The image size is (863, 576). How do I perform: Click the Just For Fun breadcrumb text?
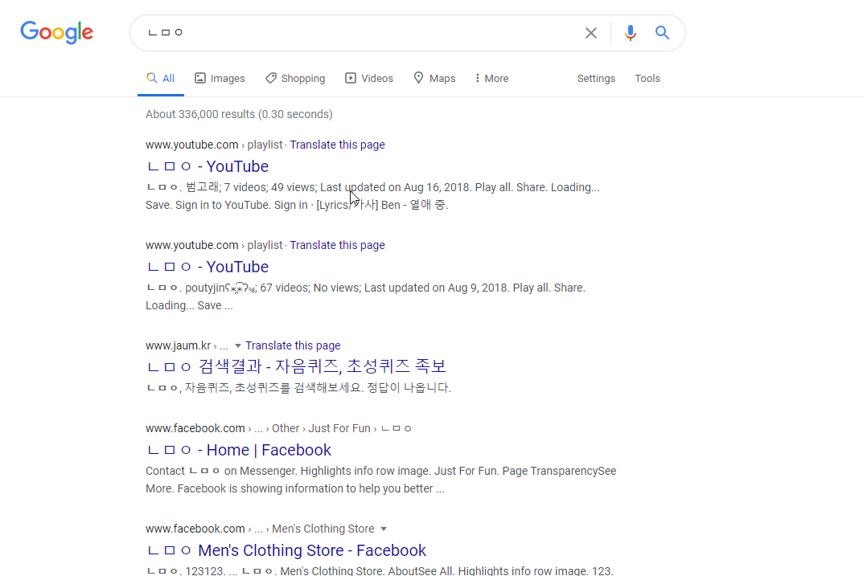tap(339, 429)
